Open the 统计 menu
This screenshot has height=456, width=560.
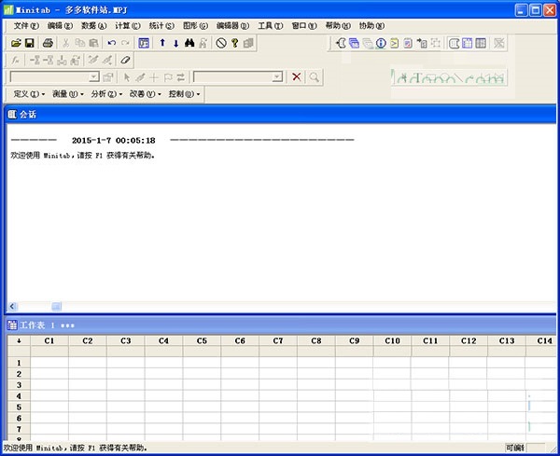point(161,26)
